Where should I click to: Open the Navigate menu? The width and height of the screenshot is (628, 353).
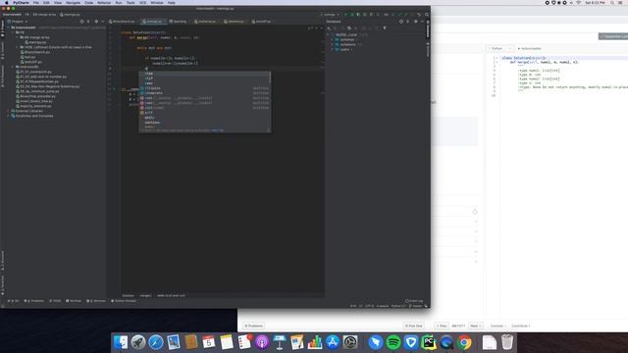(73, 3)
